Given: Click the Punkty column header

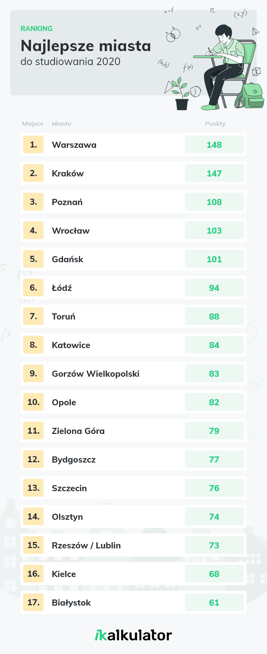Looking at the screenshot, I should pyautogui.click(x=215, y=124).
